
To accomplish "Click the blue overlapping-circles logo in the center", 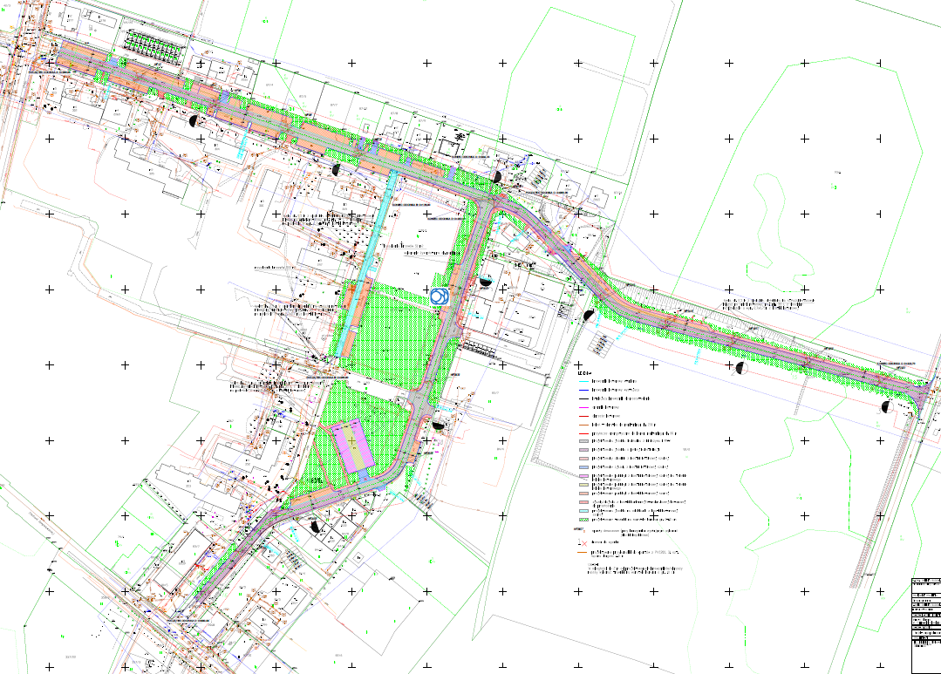I will 439,296.
